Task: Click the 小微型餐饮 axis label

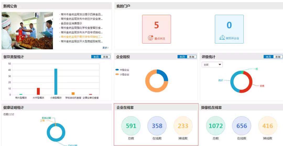Action: coord(56,98)
